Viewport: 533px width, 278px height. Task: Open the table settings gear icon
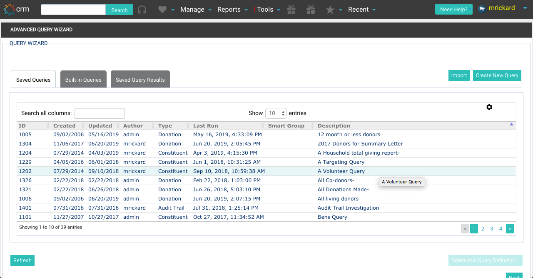(x=489, y=107)
